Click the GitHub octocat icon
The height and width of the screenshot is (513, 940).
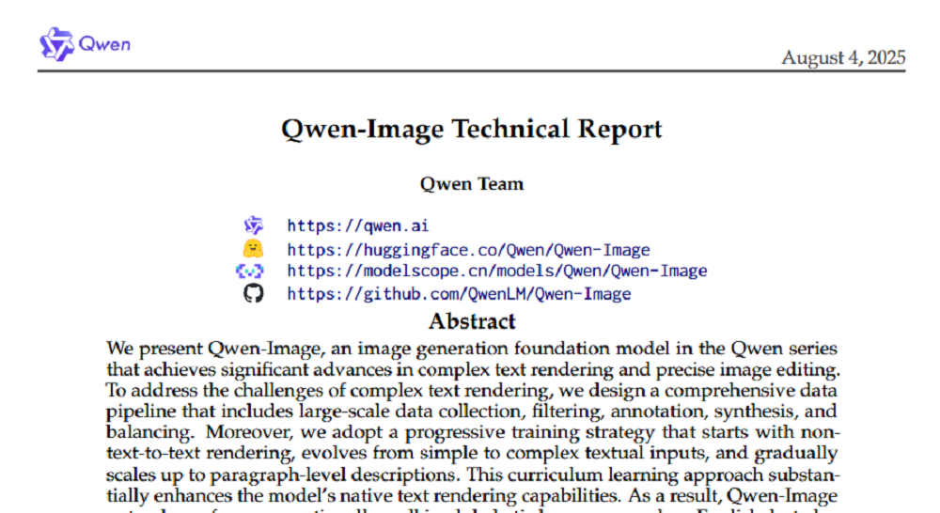(x=252, y=294)
